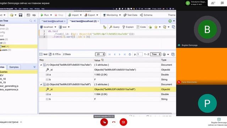Go to last results page
Viewport: 227px width, 128px height.
pos(124,54)
